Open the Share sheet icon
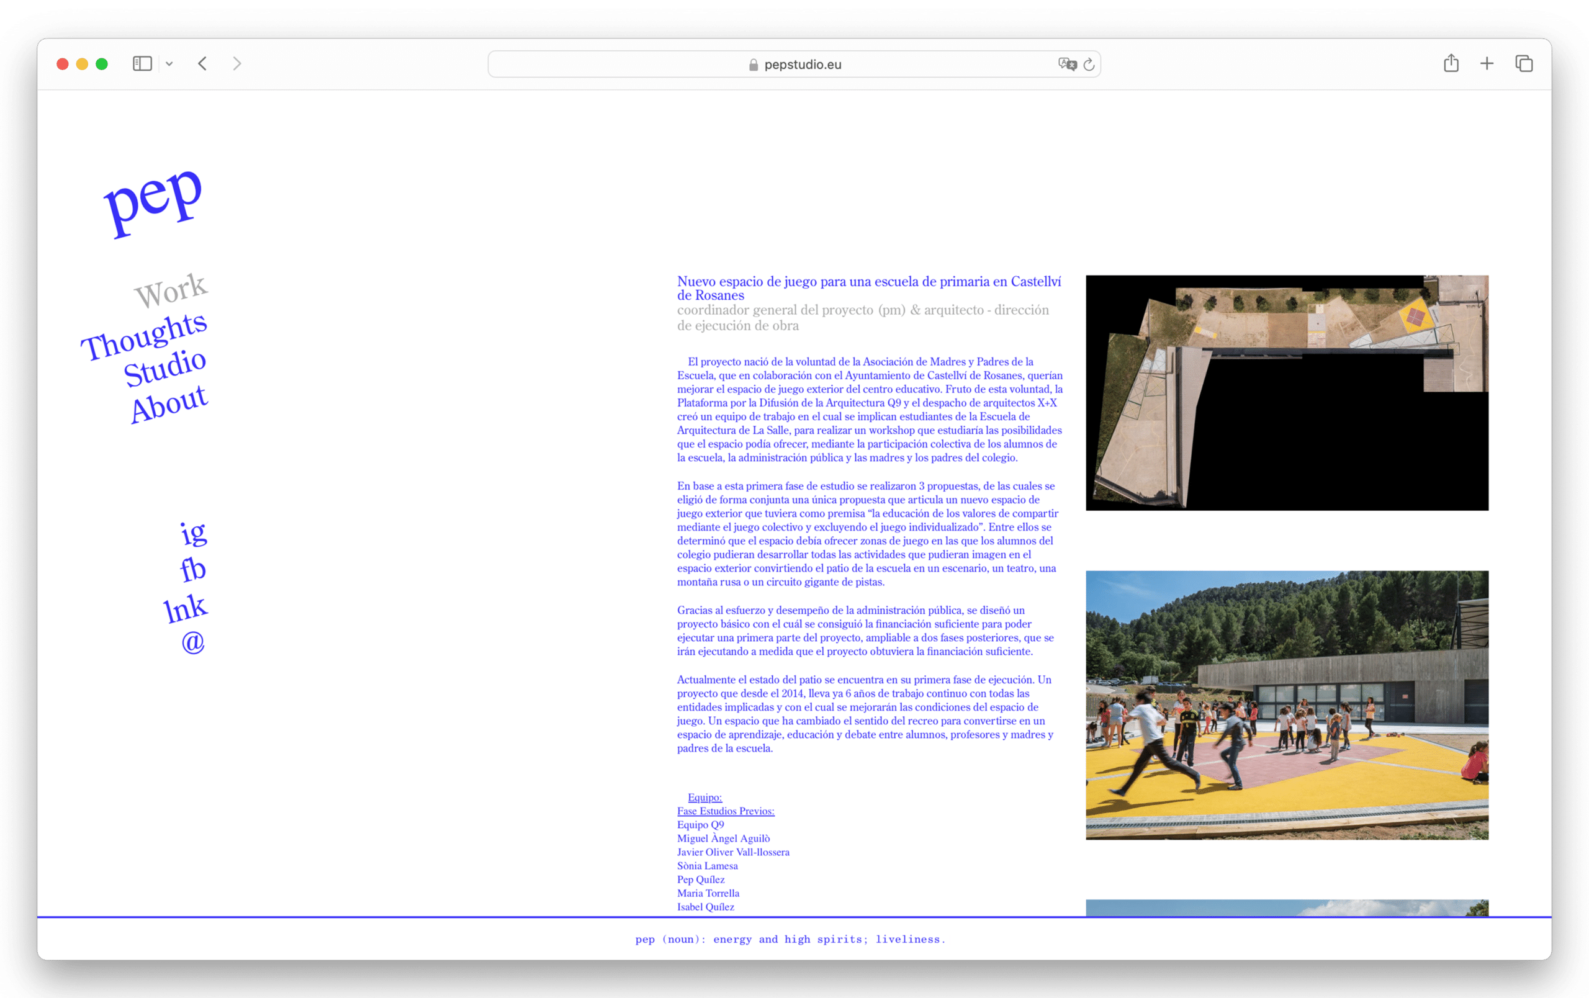 (1451, 64)
